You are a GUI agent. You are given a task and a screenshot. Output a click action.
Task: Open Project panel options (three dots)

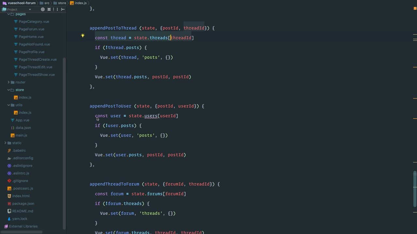tap(57, 9)
